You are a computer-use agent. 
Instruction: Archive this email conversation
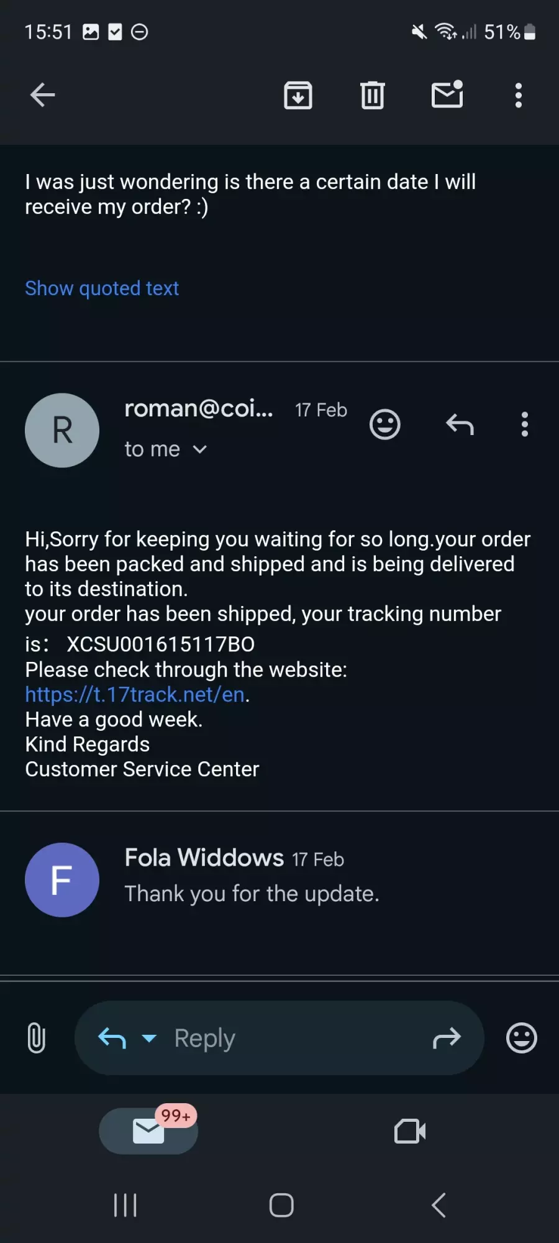point(298,95)
